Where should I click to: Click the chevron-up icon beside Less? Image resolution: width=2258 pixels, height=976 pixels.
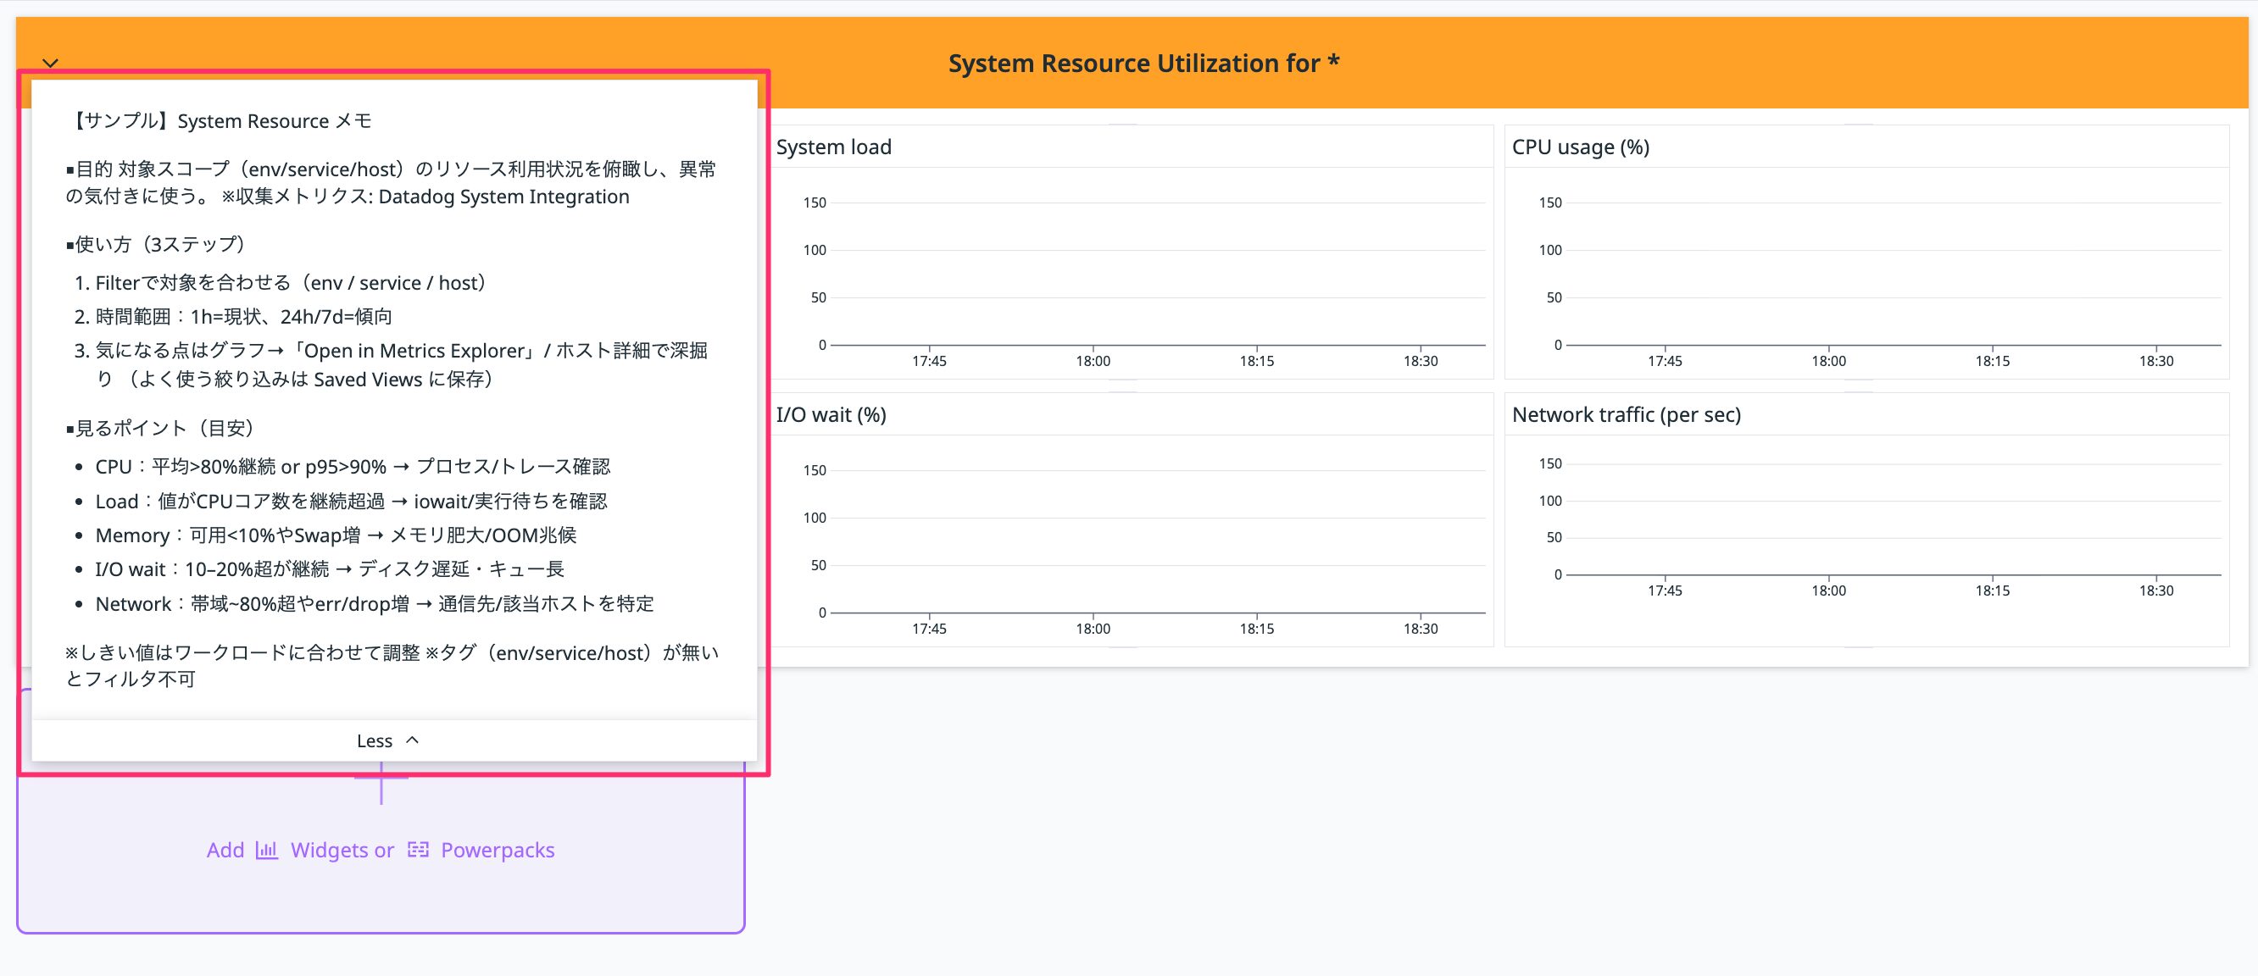click(413, 741)
